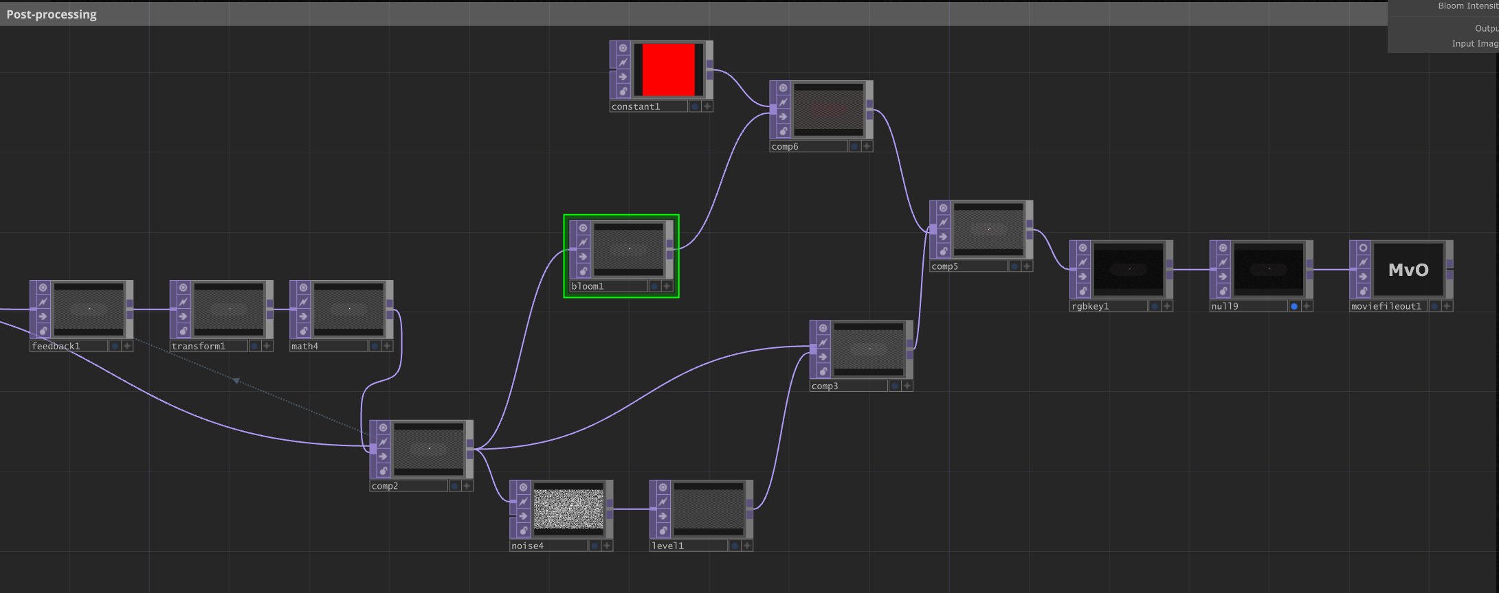The width and height of the screenshot is (1499, 593).
Task: Bypass the constant1 node
Action: (x=623, y=77)
